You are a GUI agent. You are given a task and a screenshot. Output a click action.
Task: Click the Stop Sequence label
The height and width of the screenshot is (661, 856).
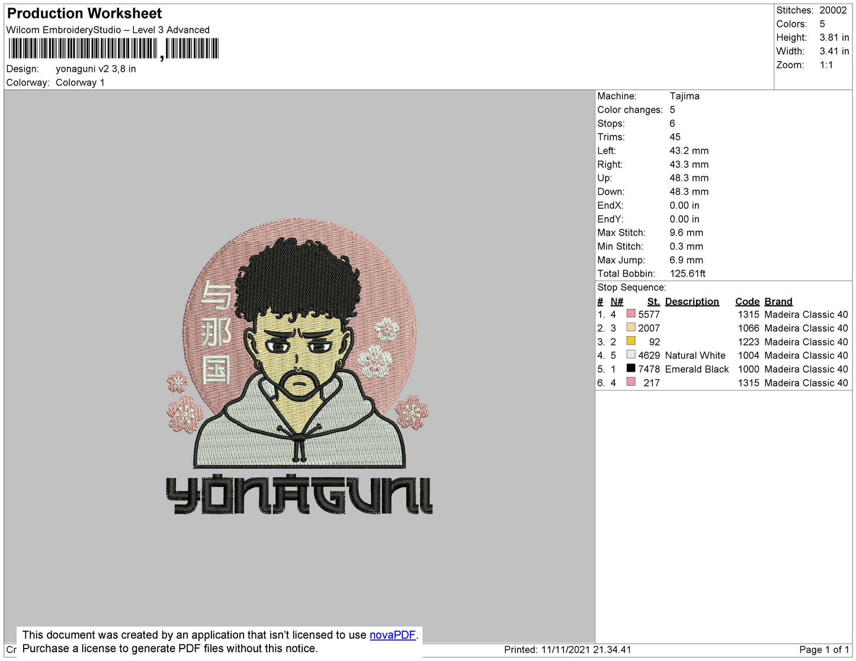(631, 288)
